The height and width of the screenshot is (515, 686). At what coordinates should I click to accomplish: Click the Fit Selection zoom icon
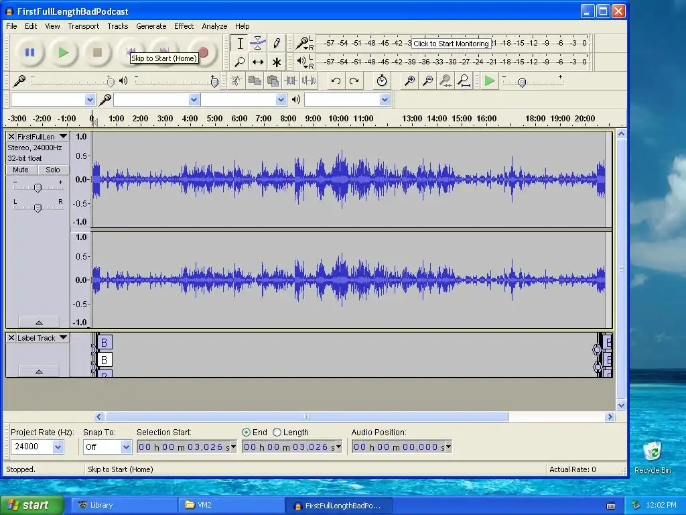tap(445, 81)
